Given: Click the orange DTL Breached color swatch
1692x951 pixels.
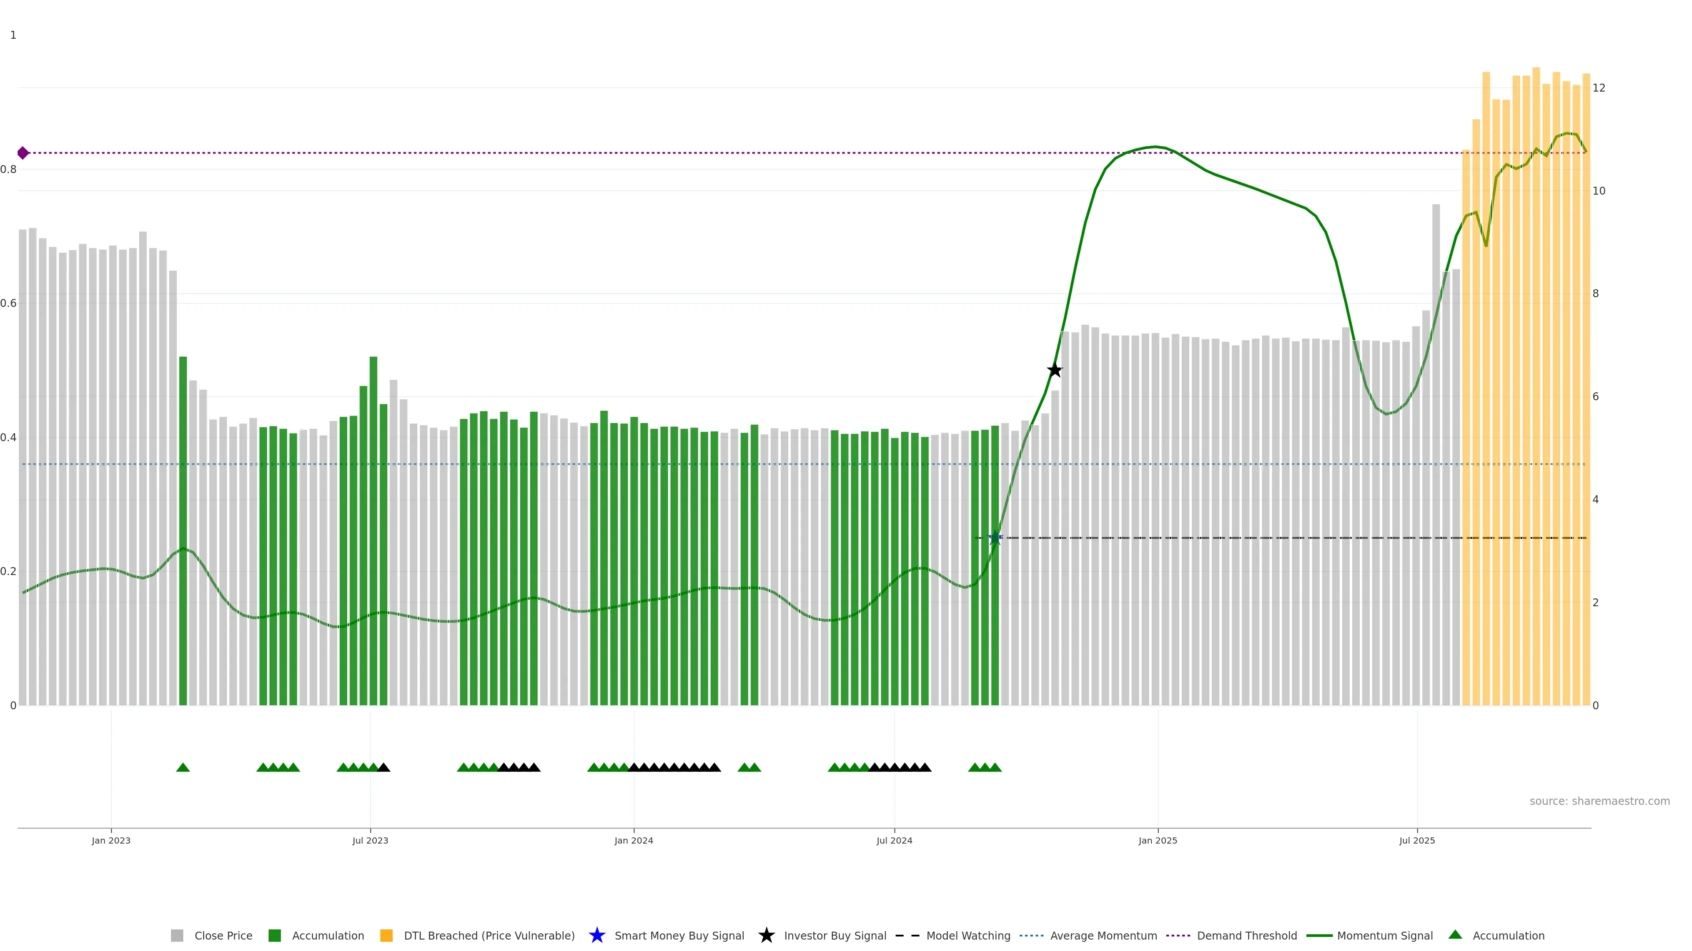Looking at the screenshot, I should coord(386,935).
